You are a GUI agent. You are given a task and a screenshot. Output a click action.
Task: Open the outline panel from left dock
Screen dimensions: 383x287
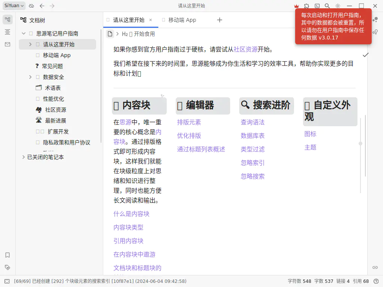[8, 32]
